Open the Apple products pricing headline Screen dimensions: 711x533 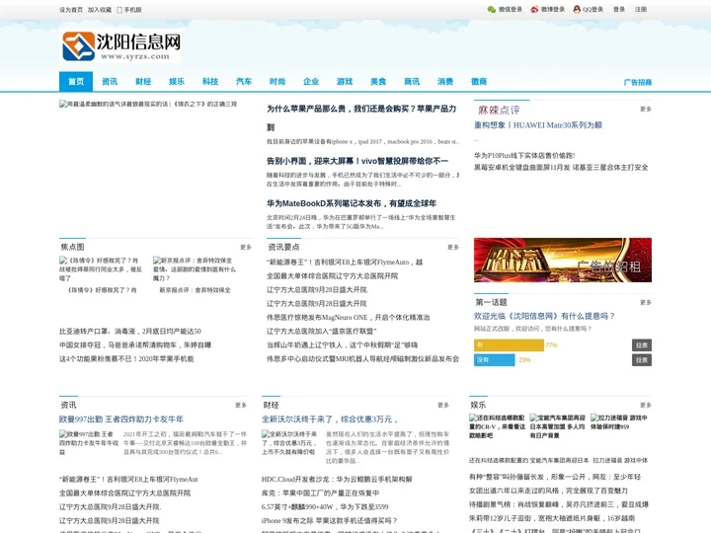click(x=361, y=117)
